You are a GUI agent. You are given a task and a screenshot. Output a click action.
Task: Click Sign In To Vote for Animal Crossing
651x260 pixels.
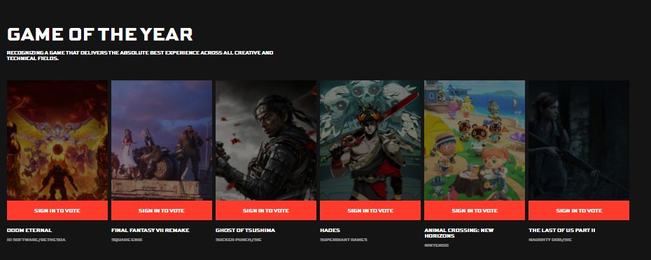(x=475, y=210)
